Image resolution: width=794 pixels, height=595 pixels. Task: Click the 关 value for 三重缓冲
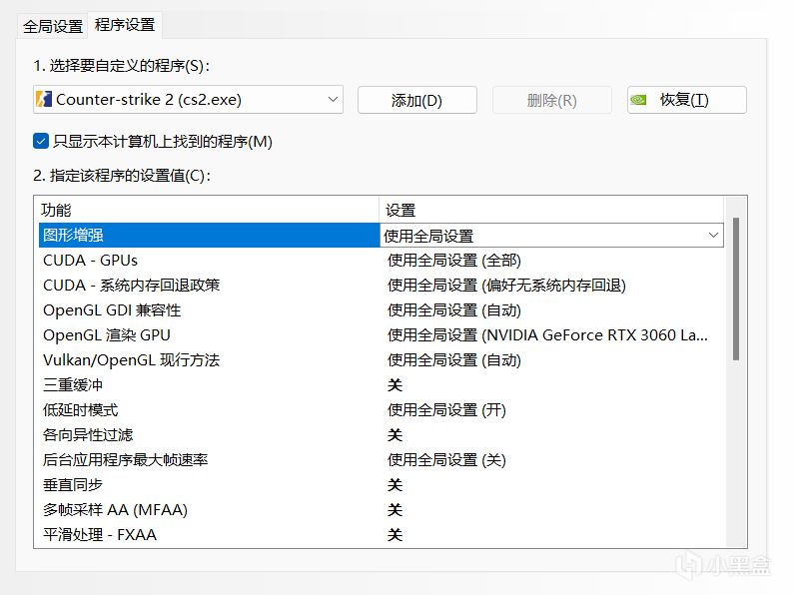(x=395, y=385)
